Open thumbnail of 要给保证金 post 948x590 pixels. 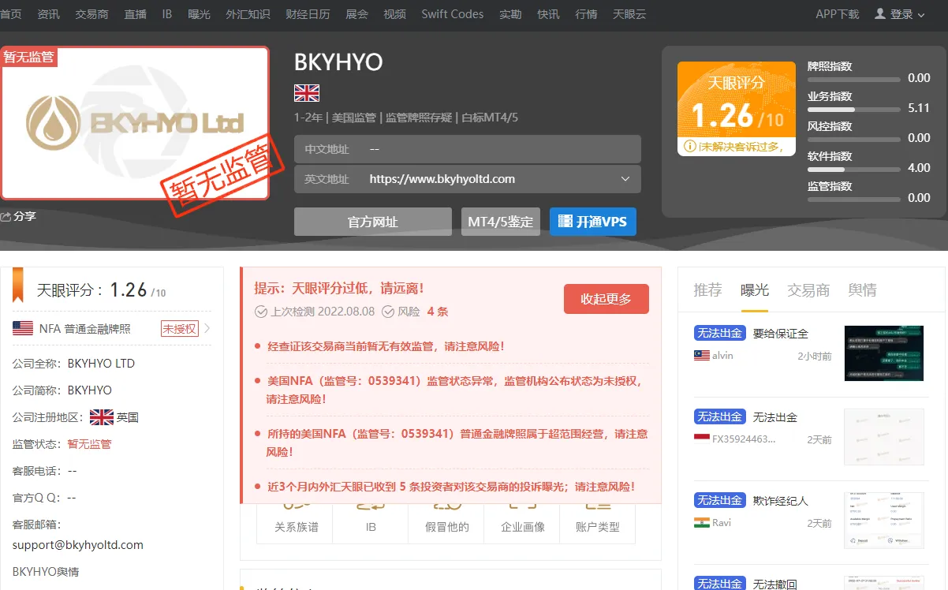[x=883, y=353]
